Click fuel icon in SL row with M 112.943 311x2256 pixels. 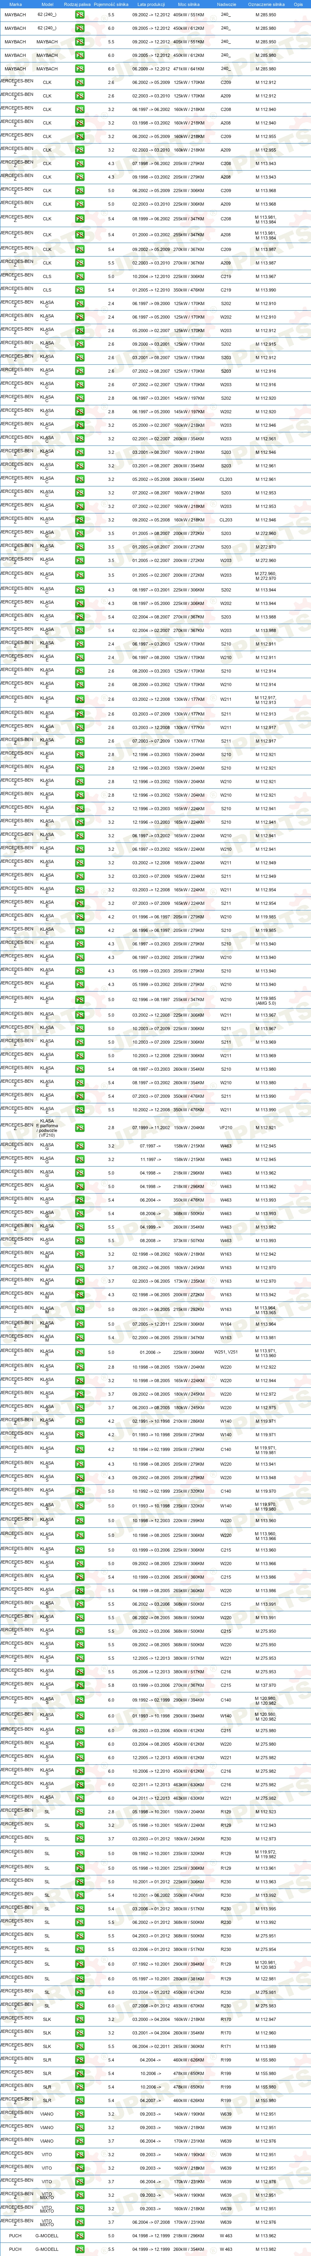pyautogui.click(x=80, y=1825)
